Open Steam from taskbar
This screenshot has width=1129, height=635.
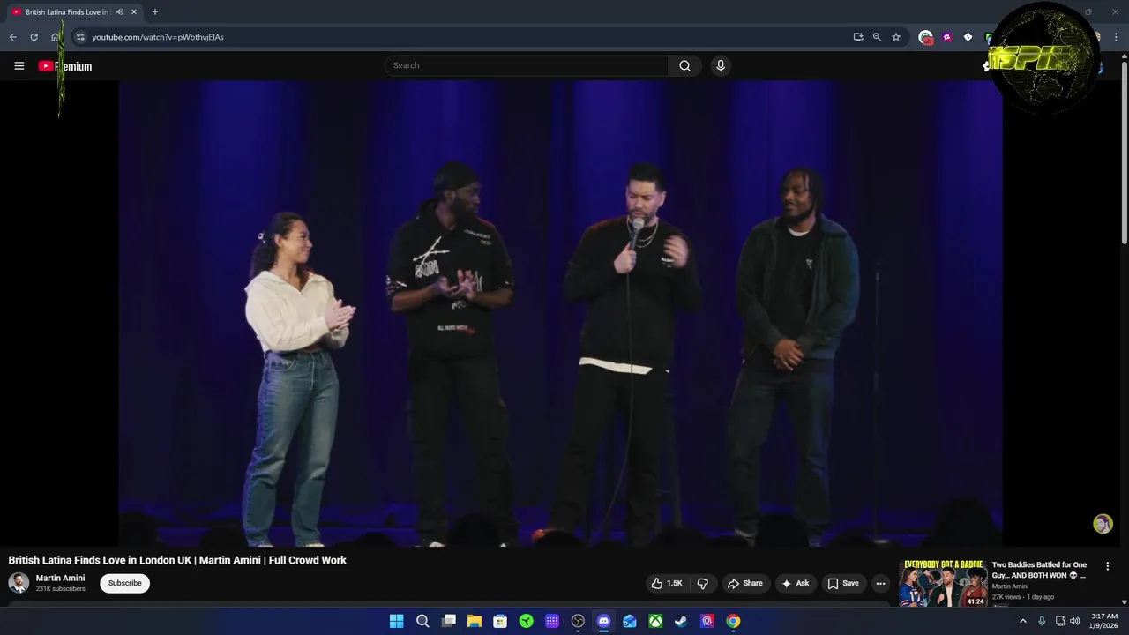pos(681,621)
